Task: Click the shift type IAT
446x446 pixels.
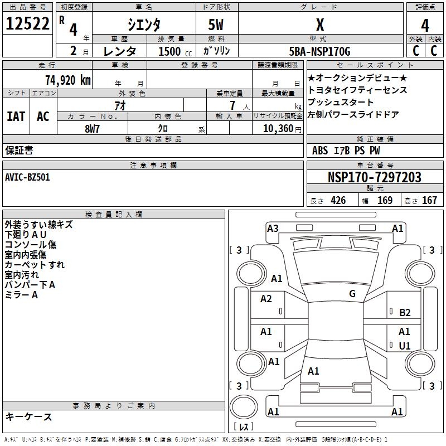Action: 16,117
